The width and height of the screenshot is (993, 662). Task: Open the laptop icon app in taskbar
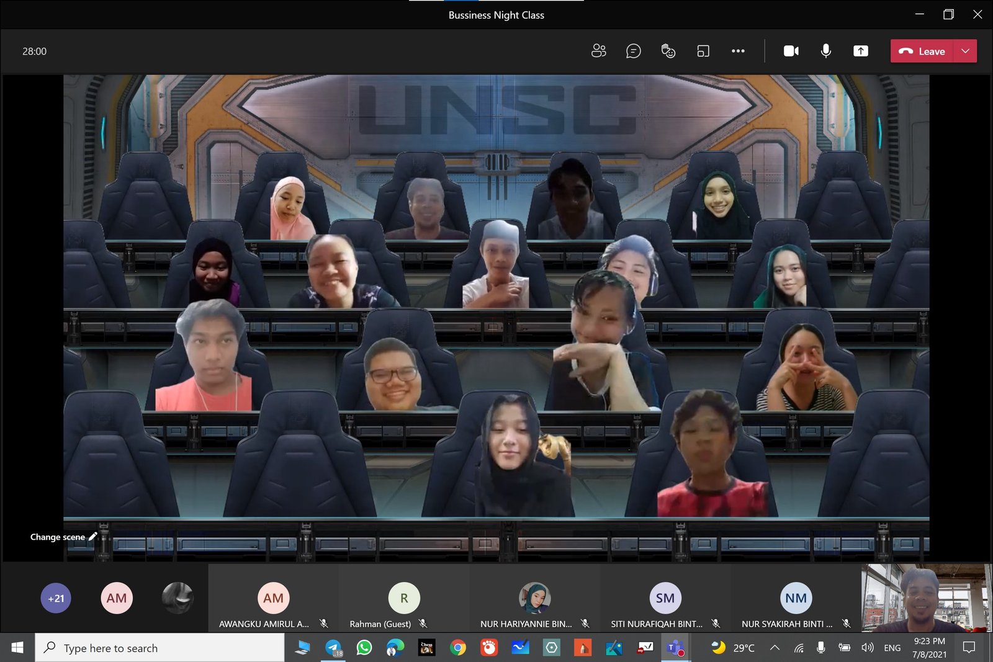point(302,648)
